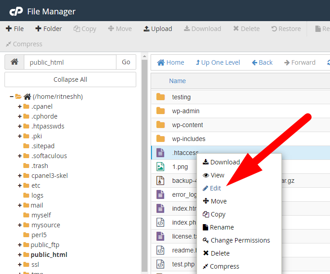Click the Home navigation link
Screen dimensions: 330x274
click(171, 62)
